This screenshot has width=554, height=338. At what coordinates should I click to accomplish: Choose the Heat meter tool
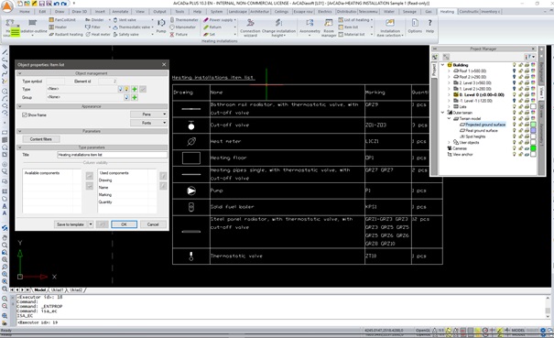(x=98, y=34)
